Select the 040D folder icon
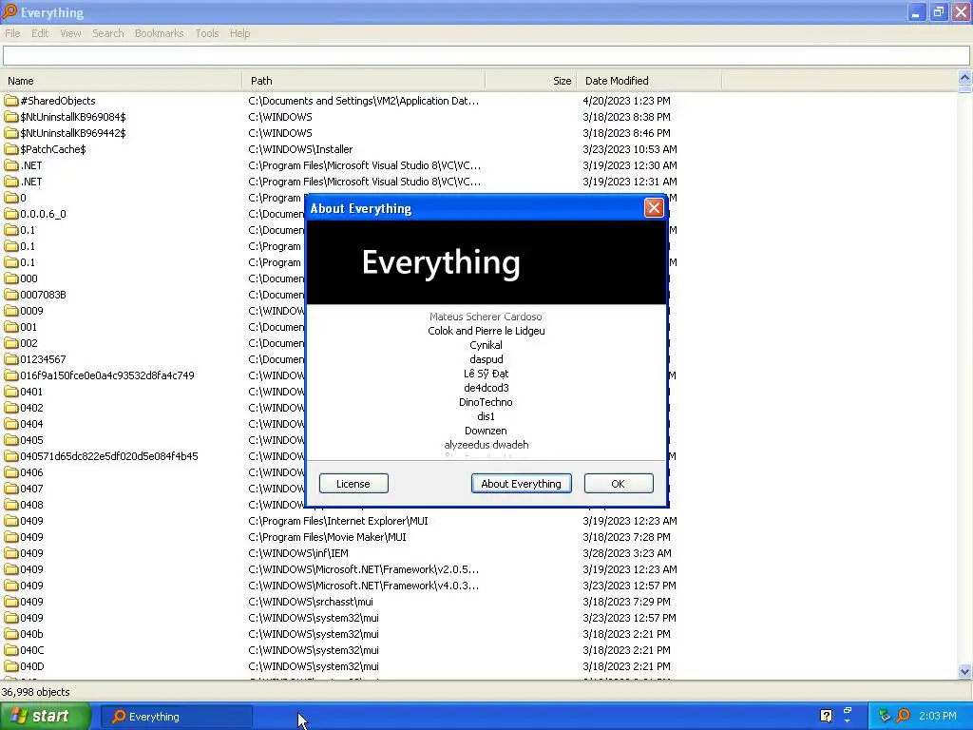 (x=11, y=666)
